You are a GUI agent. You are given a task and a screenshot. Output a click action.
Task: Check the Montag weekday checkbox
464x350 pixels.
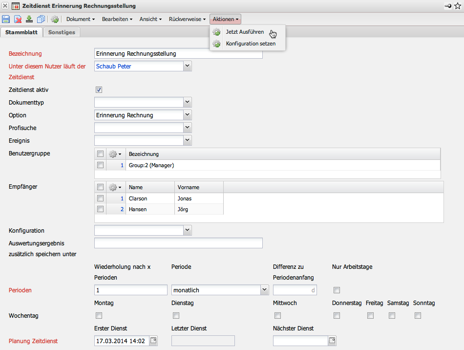coord(99,316)
